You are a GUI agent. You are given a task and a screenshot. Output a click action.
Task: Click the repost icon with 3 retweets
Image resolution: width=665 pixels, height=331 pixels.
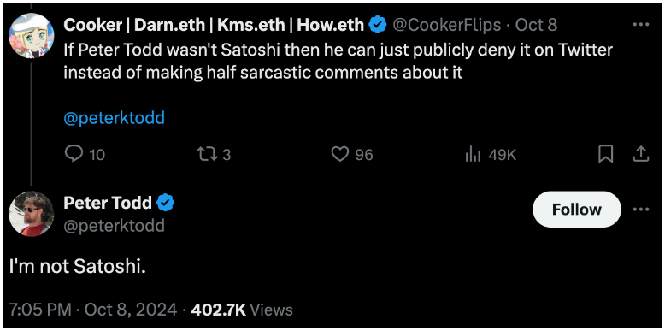pos(207,154)
